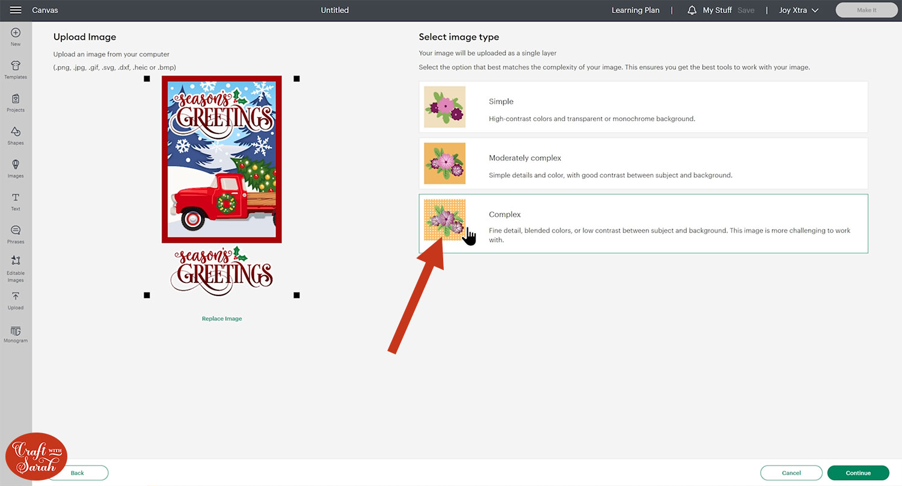Open Editable Images panel
Viewport: 902px width, 486px height.
coord(16,269)
